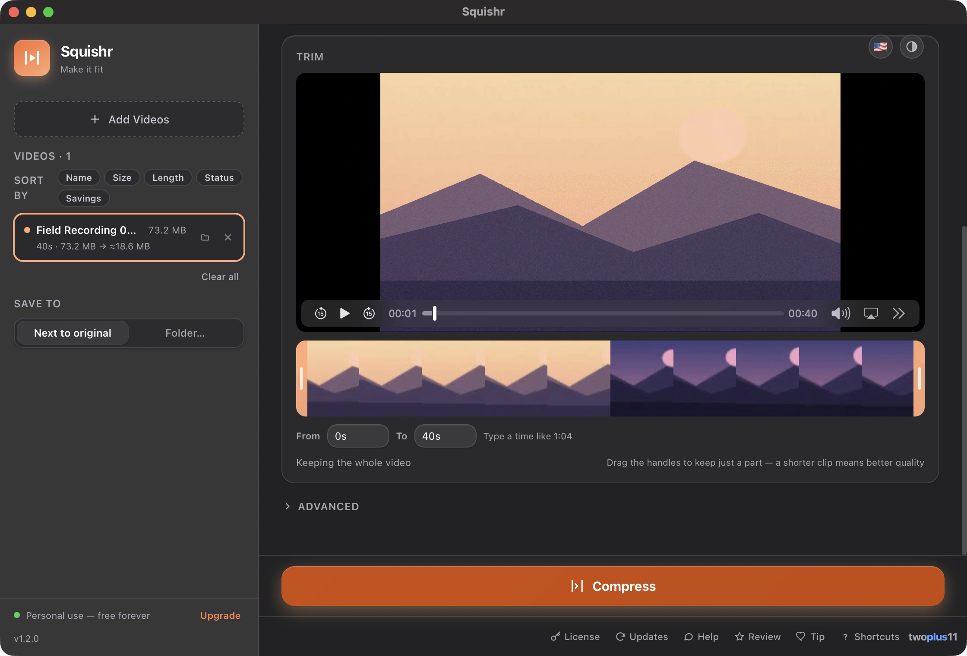The image size is (967, 656).
Task: Sort videos by Status
Action: click(x=219, y=177)
